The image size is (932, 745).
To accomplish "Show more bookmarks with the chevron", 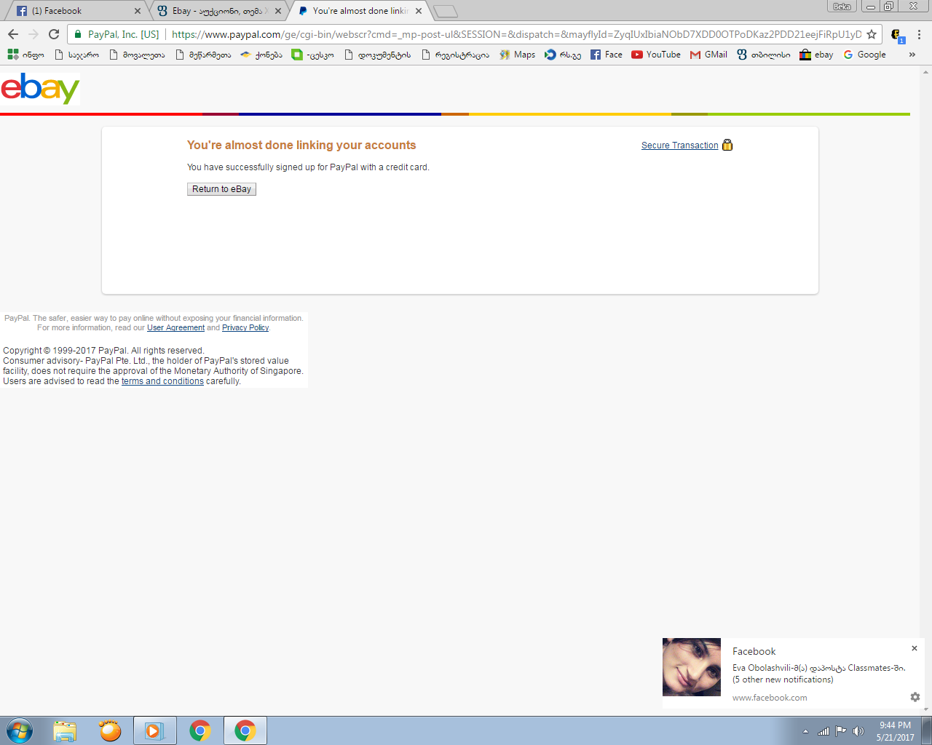I will [912, 55].
